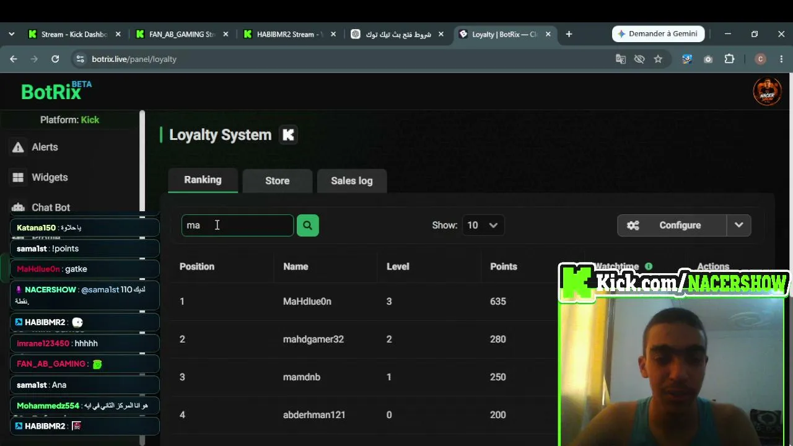Open the BotRix account avatar menu
The height and width of the screenshot is (446, 793).
tap(767, 92)
